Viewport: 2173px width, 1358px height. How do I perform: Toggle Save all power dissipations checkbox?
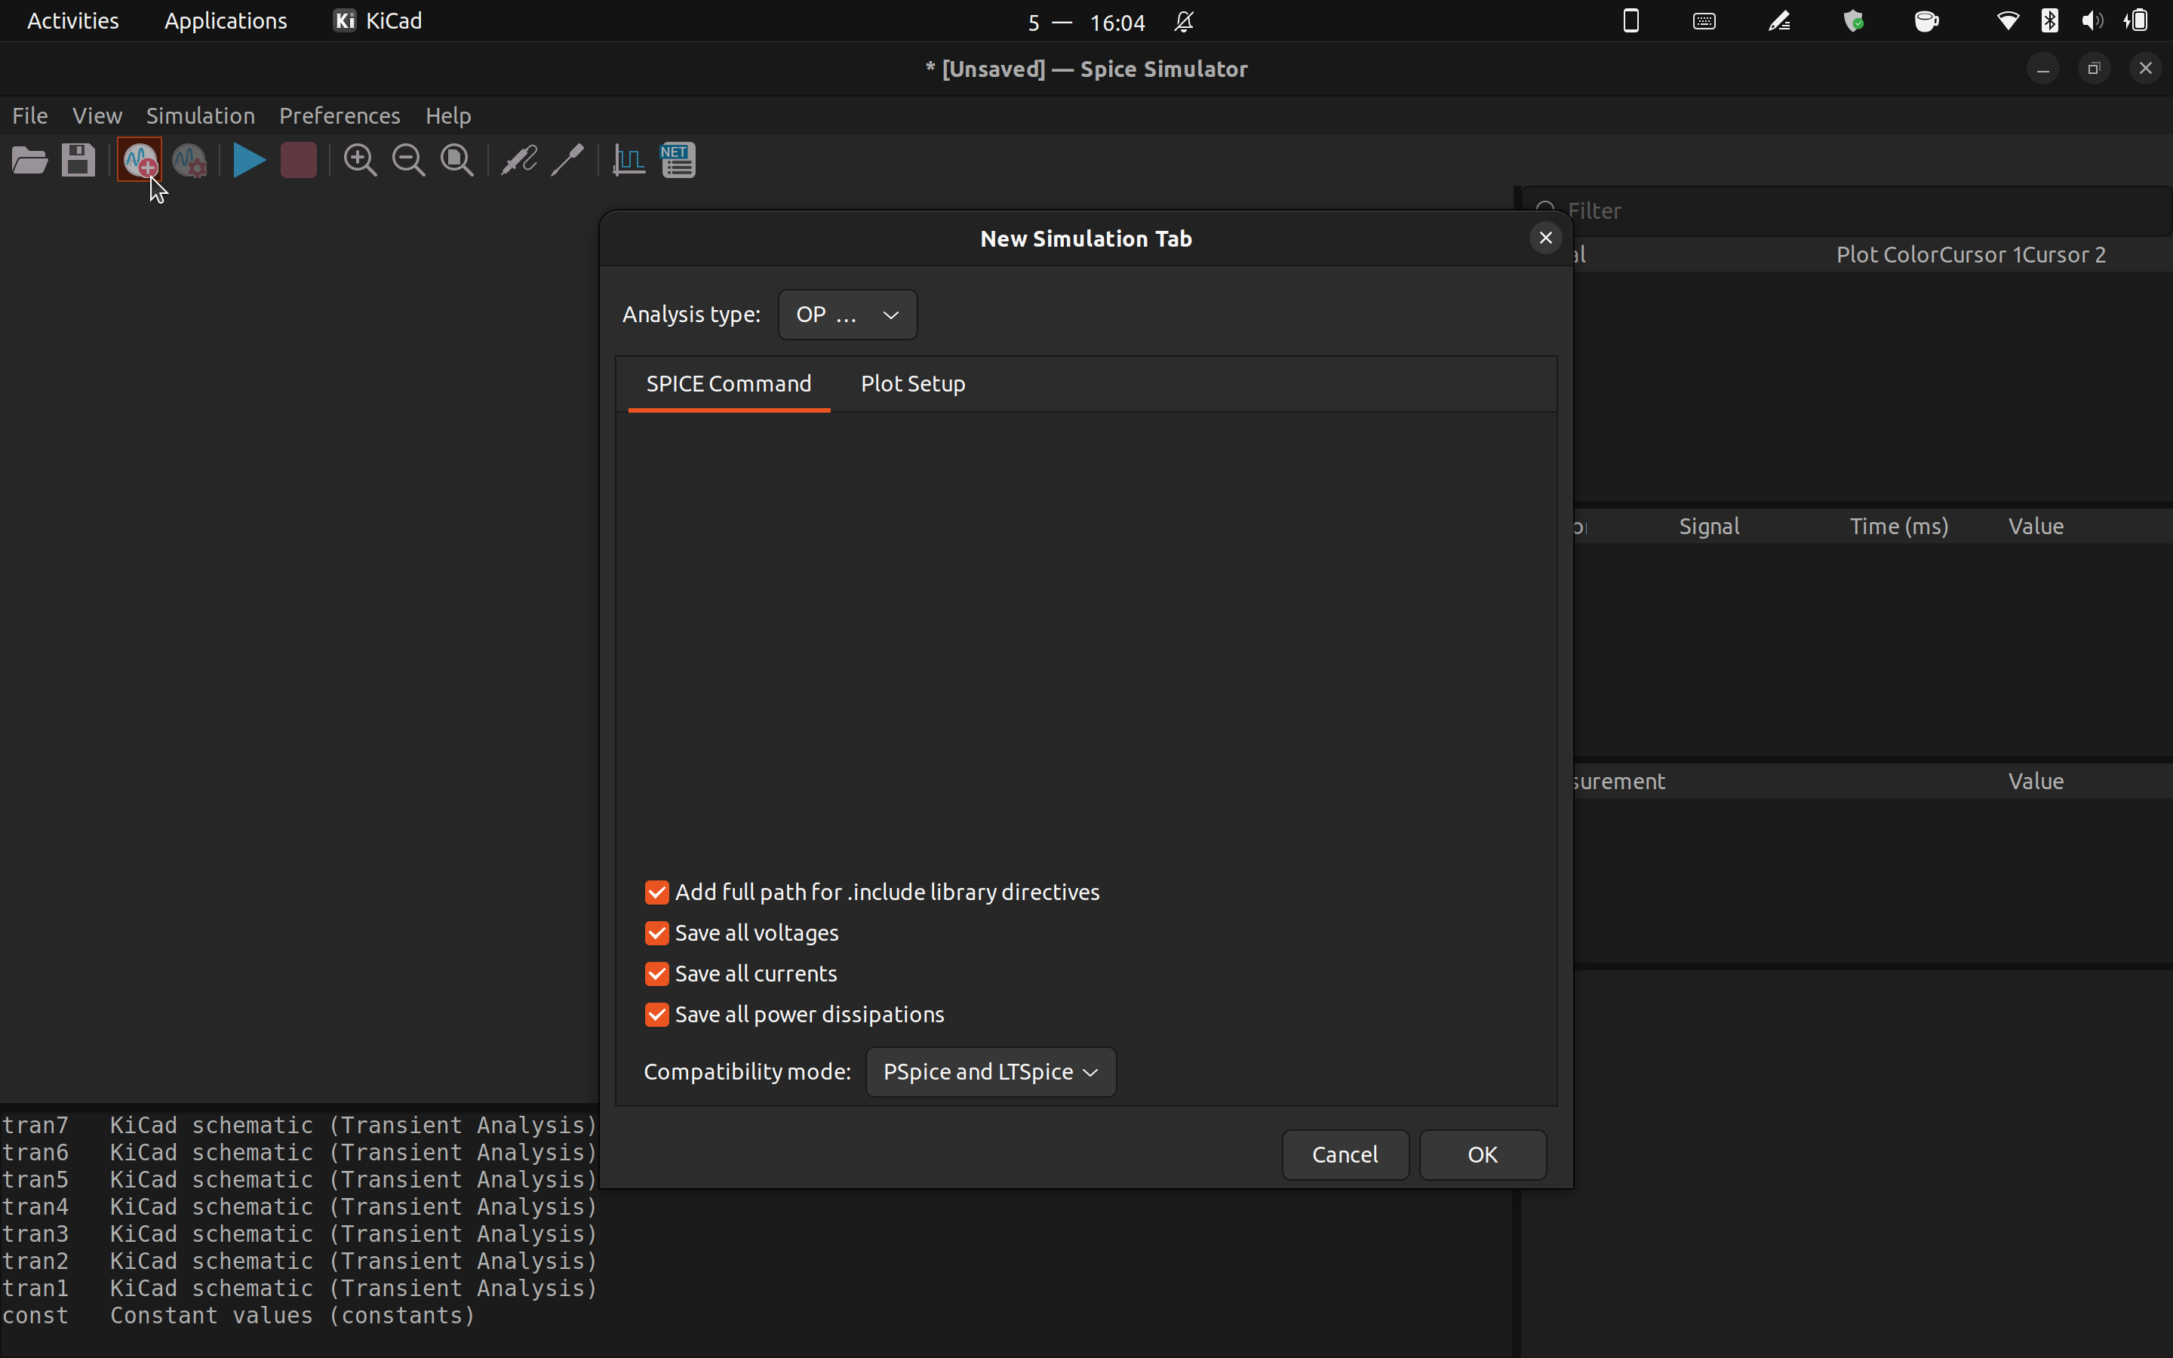click(656, 1014)
